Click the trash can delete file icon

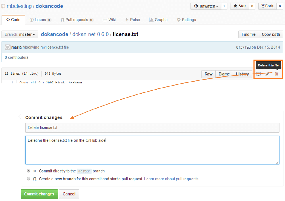[x=277, y=74]
